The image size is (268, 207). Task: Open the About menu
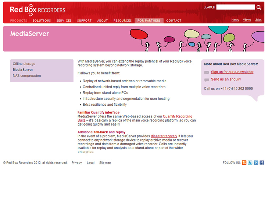coord(103,21)
